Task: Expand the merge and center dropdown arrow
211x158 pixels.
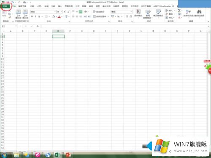Action: (108, 16)
